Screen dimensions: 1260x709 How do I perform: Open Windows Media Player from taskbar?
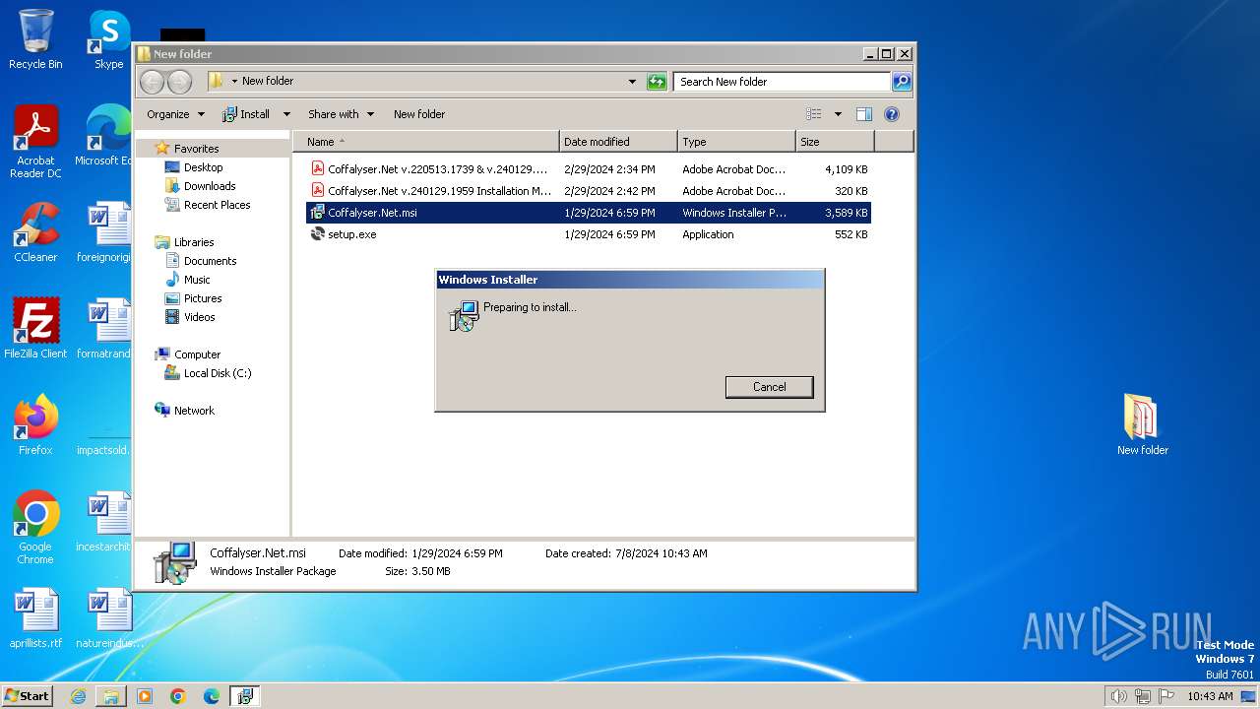point(145,696)
